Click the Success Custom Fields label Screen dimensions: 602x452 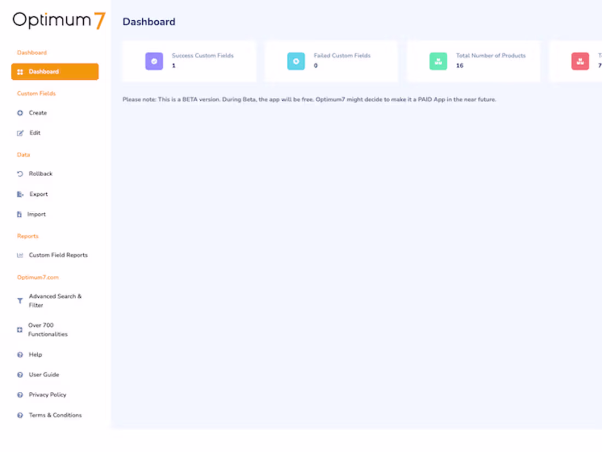[x=202, y=56]
